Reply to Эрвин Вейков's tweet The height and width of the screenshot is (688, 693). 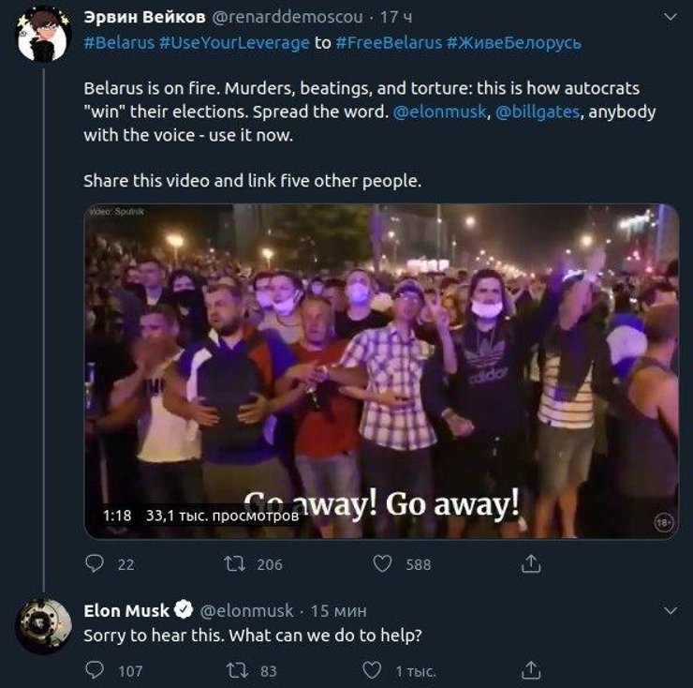pos(95,563)
